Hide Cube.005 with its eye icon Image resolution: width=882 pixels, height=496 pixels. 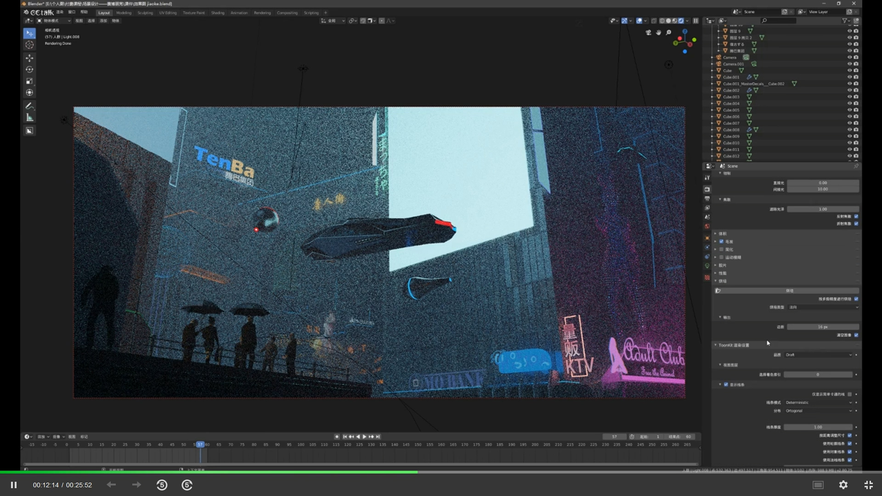(849, 110)
